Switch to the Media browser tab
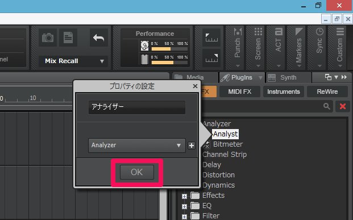The height and width of the screenshot is (220, 353). coord(195,77)
